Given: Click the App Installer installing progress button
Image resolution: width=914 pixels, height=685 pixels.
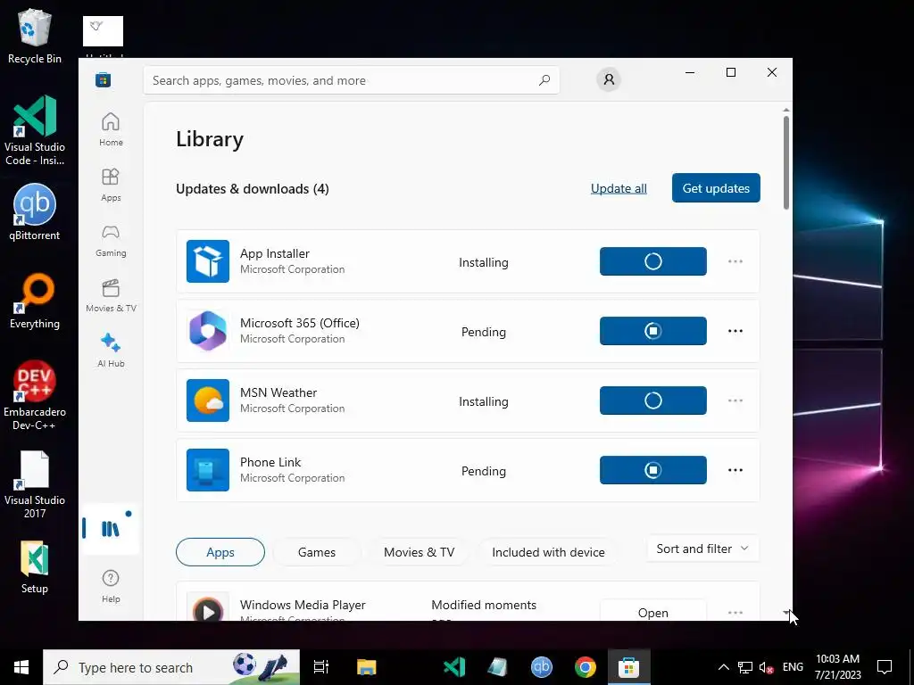Looking at the screenshot, I should coord(652,261).
